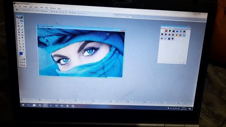
Task: Switch to the left tab in Styles palette
Action: (x=164, y=28)
